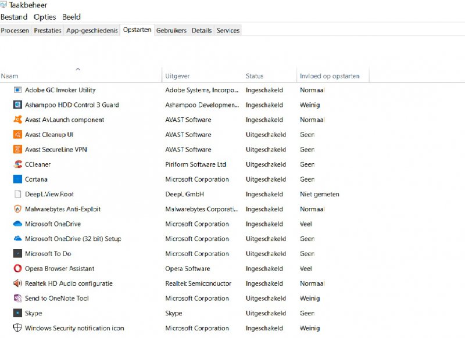Click the Taakbeheer title bar icon
The width and height of the screenshot is (465, 338).
pos(3,5)
